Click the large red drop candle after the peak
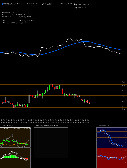 click(63, 92)
